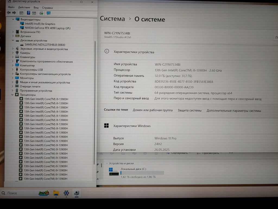
Task: Open Дополнительные параметры системы link
Action: [234, 111]
